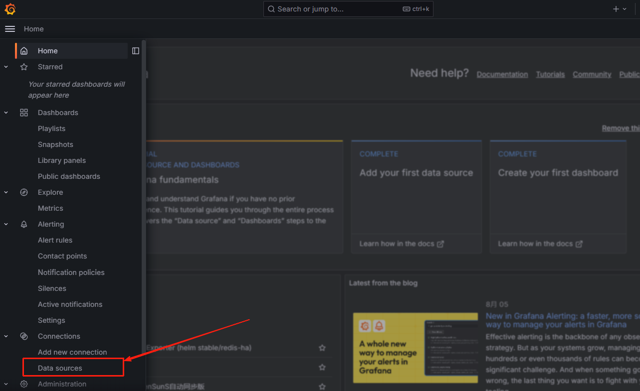Open Dashboards in the side menu
Screen dimensions: 640x391
click(x=58, y=113)
